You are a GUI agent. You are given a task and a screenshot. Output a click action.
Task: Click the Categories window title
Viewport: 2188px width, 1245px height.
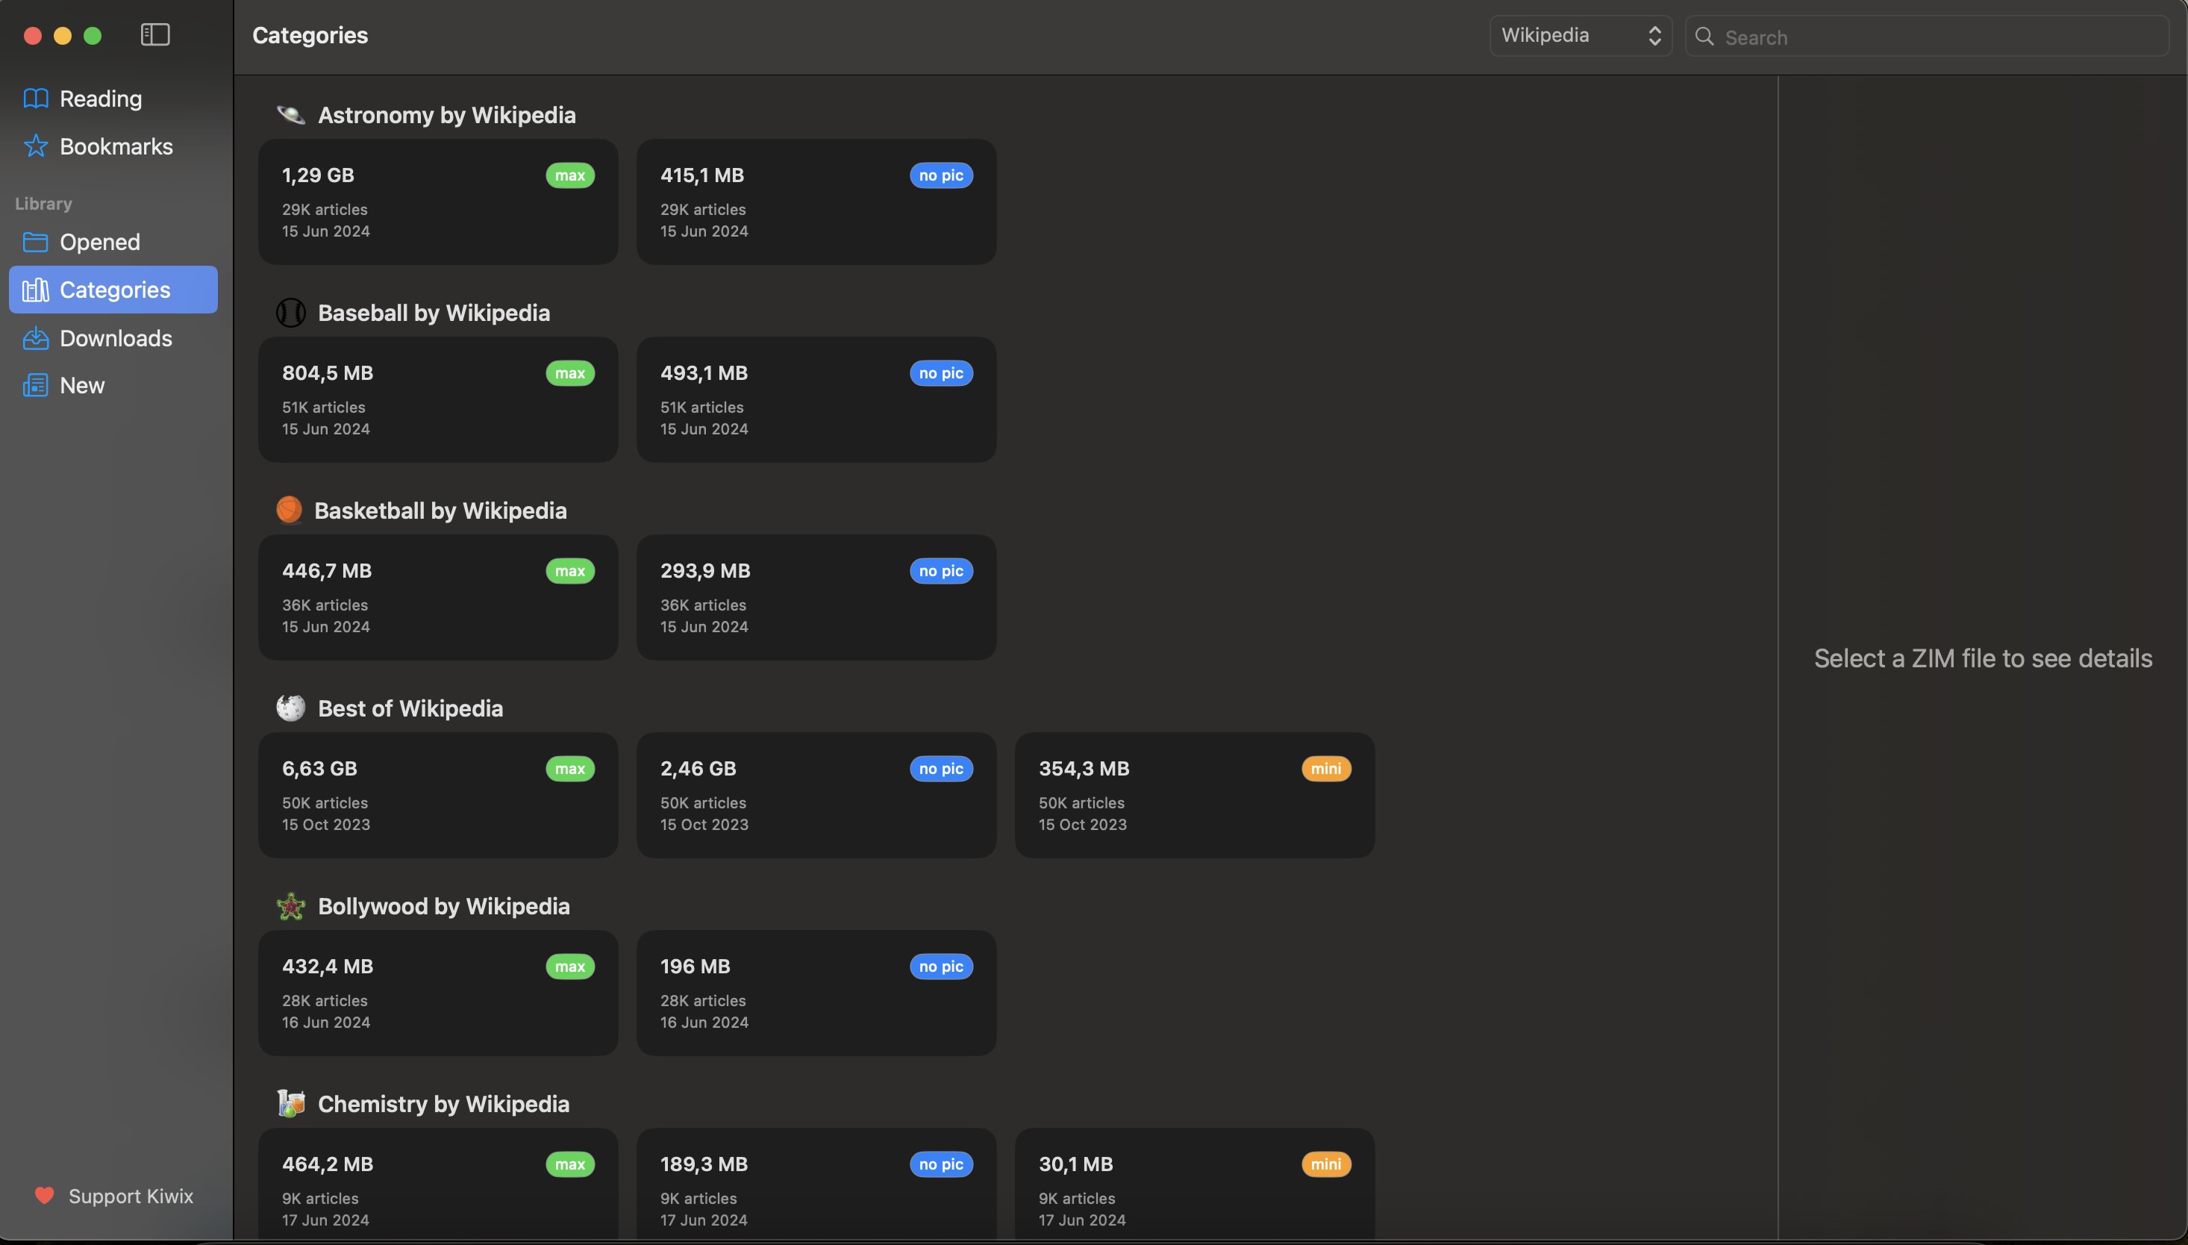(x=310, y=35)
